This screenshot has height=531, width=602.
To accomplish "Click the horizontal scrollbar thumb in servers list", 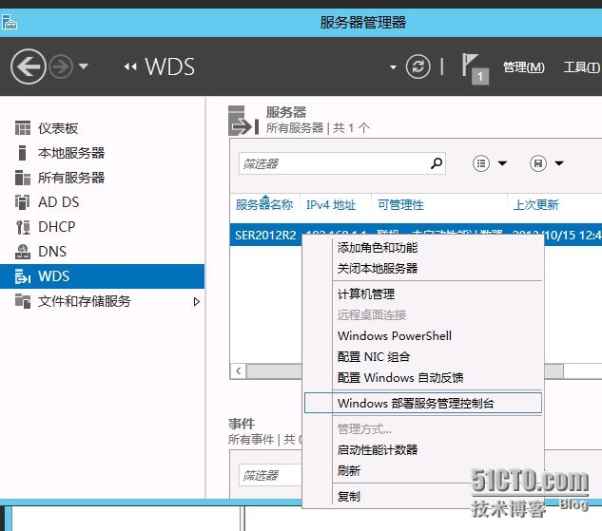I will pos(405,371).
